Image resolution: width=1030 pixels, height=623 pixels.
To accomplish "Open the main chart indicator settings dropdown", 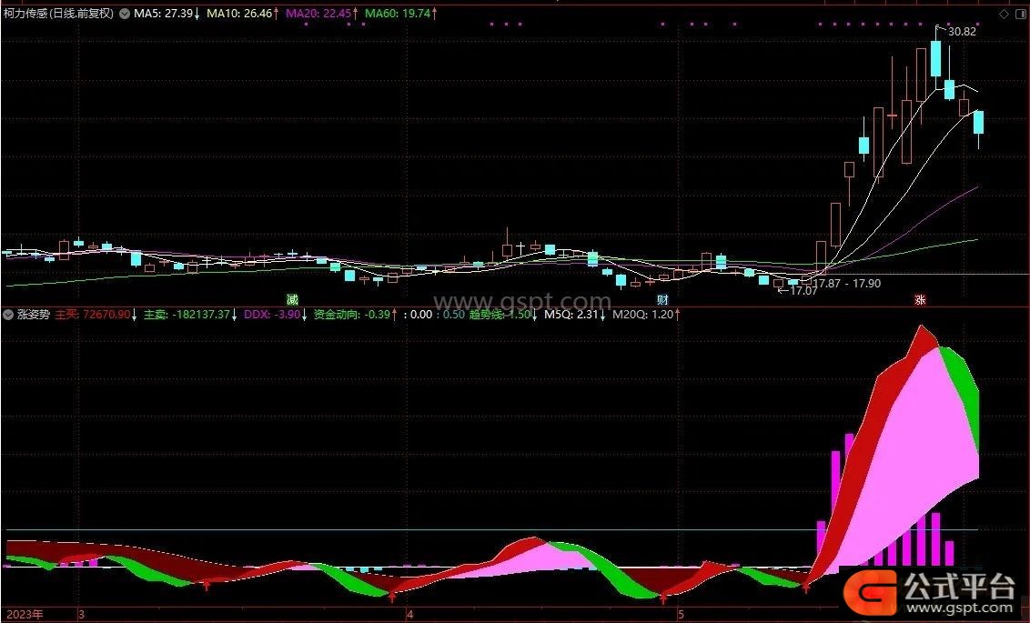I will [124, 13].
